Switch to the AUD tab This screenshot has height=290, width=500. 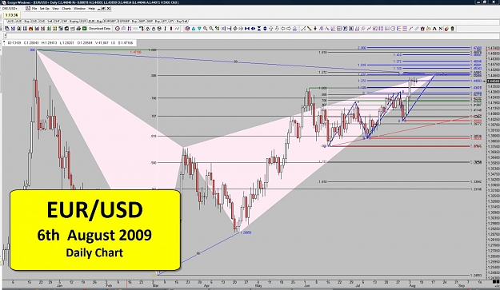coord(11,22)
